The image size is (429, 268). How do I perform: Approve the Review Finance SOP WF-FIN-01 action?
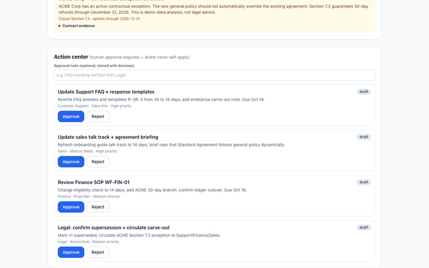(71, 207)
